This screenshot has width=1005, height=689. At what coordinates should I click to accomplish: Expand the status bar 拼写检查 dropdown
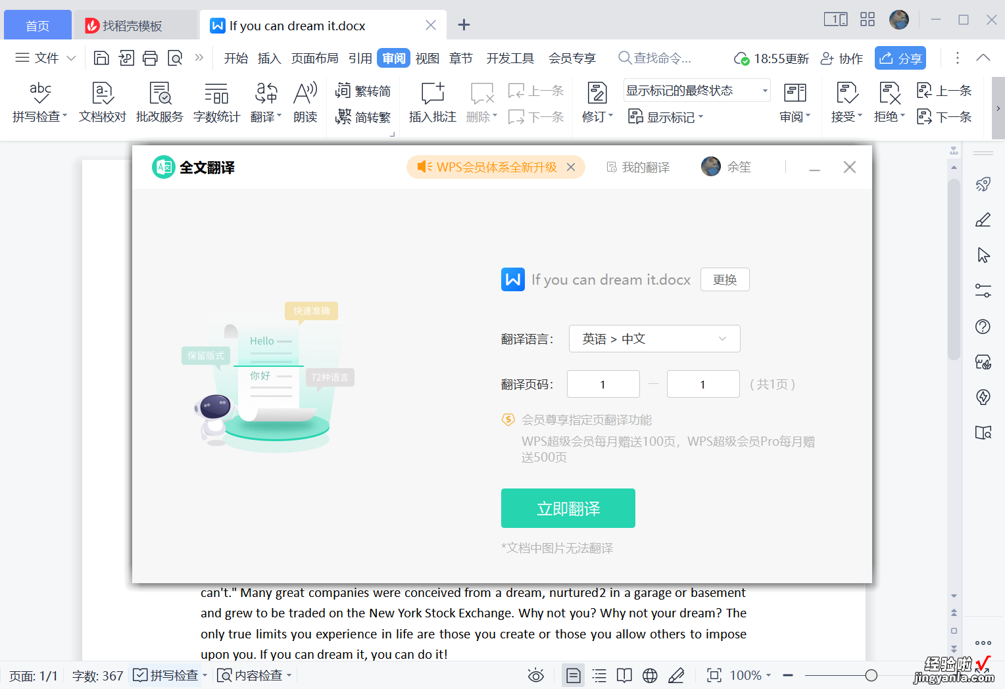205,675
